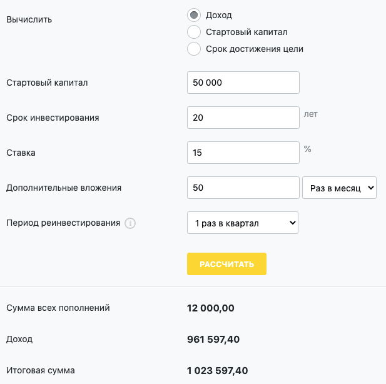Select Срок достижения цели radio option
This screenshot has width=386, height=384.
[x=194, y=49]
